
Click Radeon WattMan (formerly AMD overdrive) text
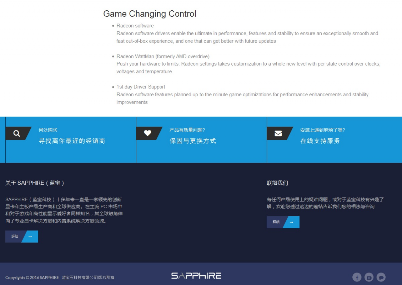click(x=163, y=56)
